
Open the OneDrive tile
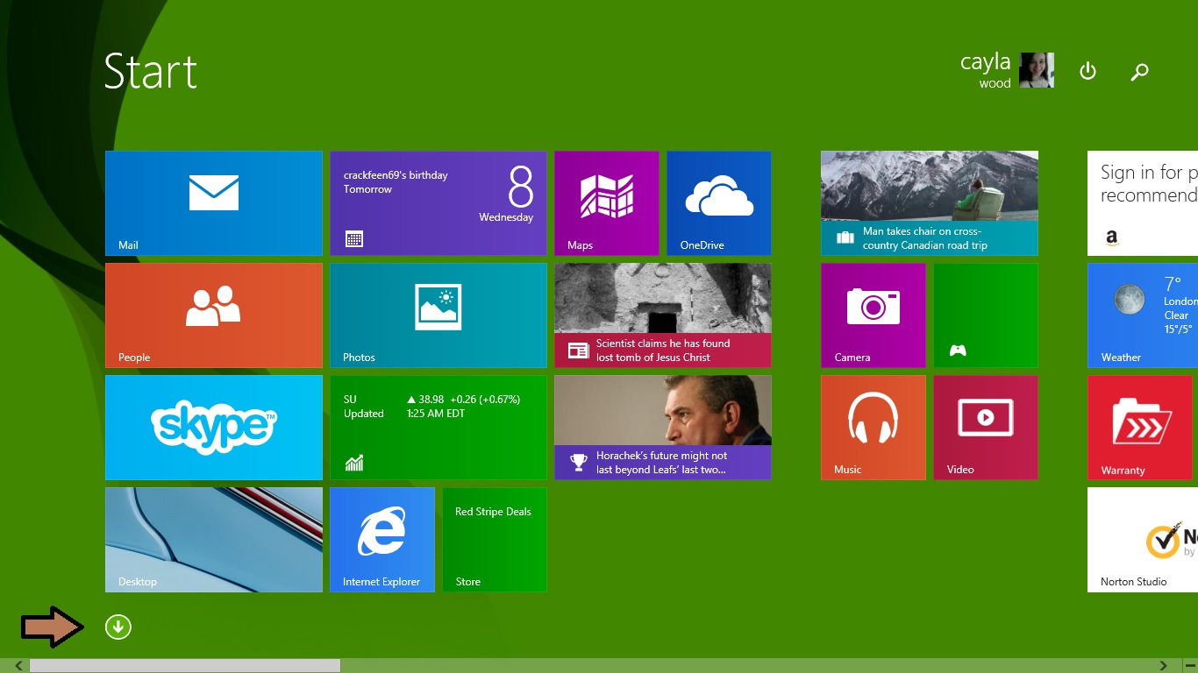click(x=719, y=203)
